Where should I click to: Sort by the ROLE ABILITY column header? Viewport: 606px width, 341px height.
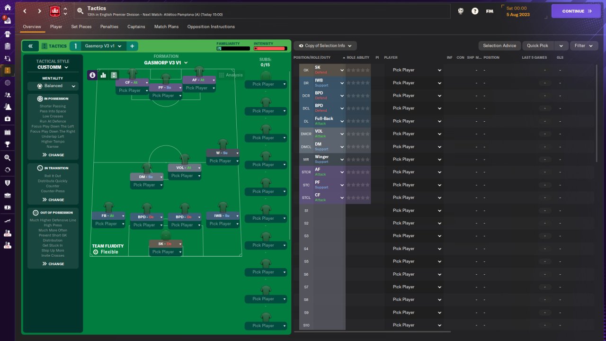357,57
